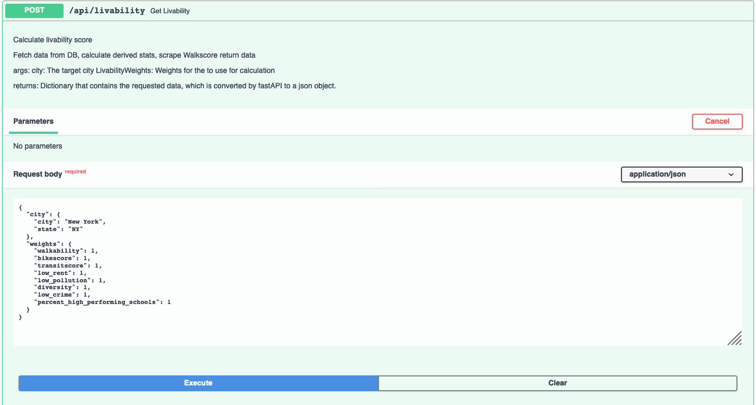Click the "bikescore": 1 line
This screenshot has width=756, height=405.
pyautogui.click(x=62, y=258)
